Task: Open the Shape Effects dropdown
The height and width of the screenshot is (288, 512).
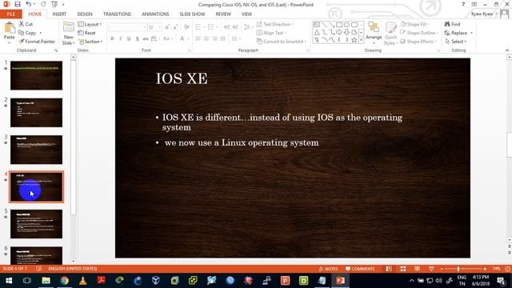Action: tap(418, 42)
